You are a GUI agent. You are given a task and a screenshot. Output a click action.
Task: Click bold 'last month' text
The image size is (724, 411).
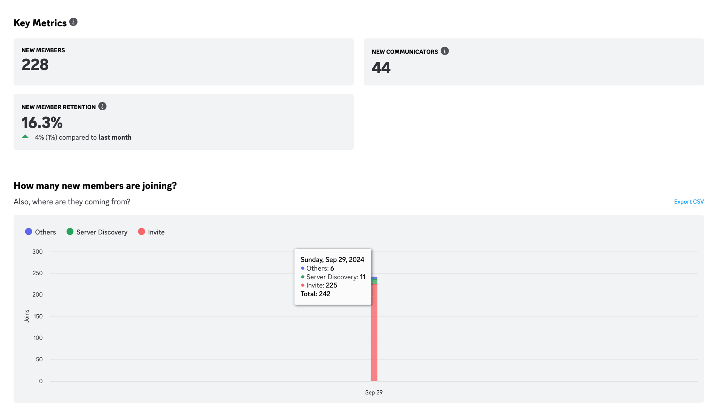[115, 137]
